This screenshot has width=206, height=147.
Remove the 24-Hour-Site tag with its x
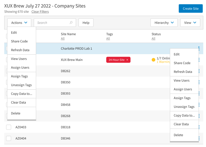click(x=127, y=60)
